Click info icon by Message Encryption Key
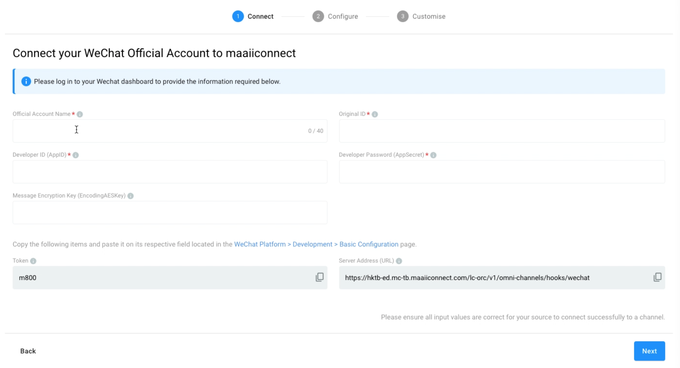 pos(130,196)
